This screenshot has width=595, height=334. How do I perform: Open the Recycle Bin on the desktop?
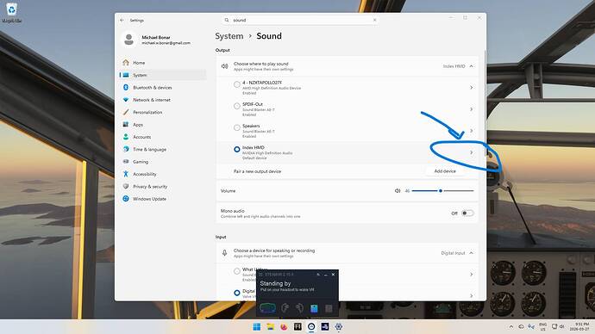pos(11,12)
